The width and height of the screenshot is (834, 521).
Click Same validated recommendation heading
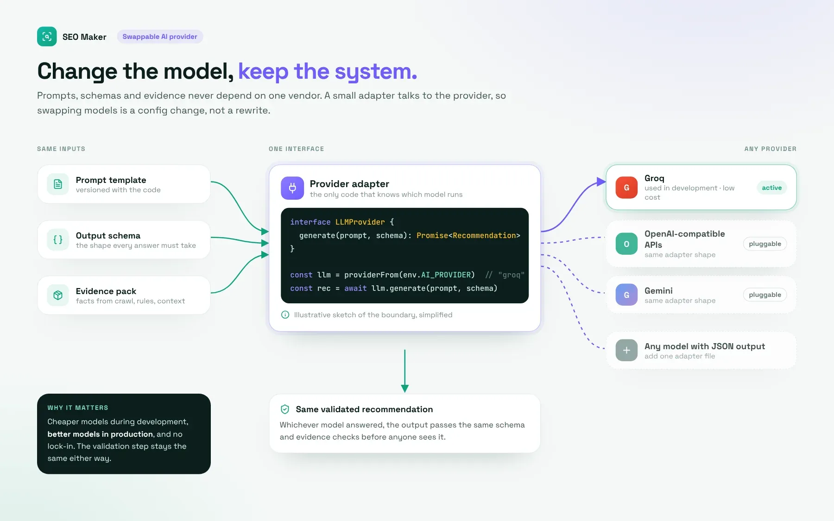(x=364, y=409)
